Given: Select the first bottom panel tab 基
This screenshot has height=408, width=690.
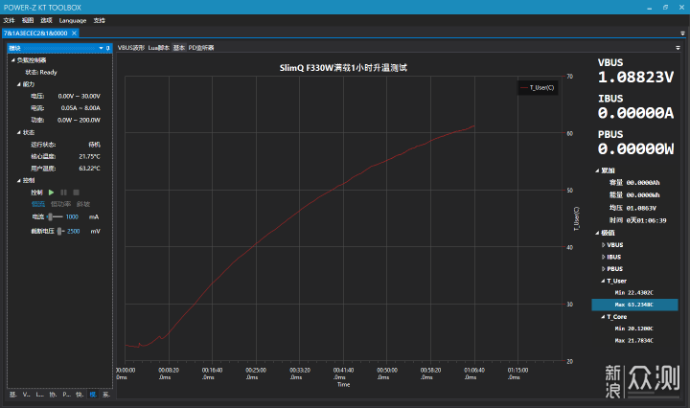Looking at the screenshot, I should click(x=12, y=395).
